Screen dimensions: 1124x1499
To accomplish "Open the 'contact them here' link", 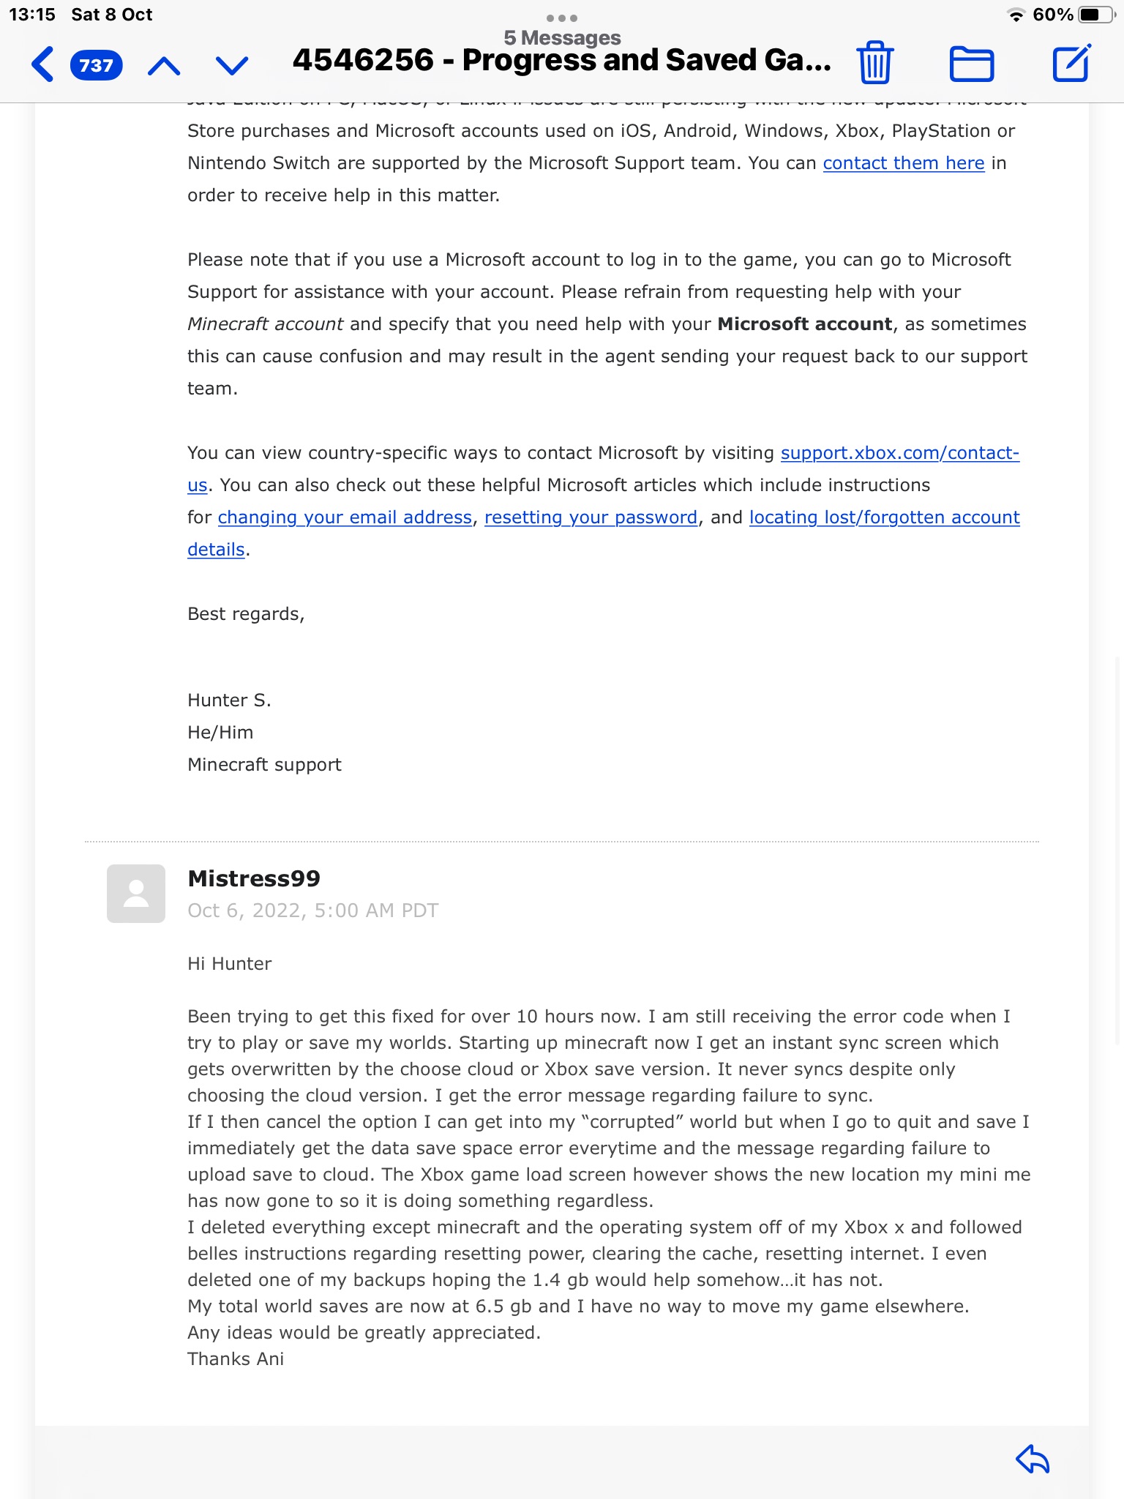I will point(903,163).
